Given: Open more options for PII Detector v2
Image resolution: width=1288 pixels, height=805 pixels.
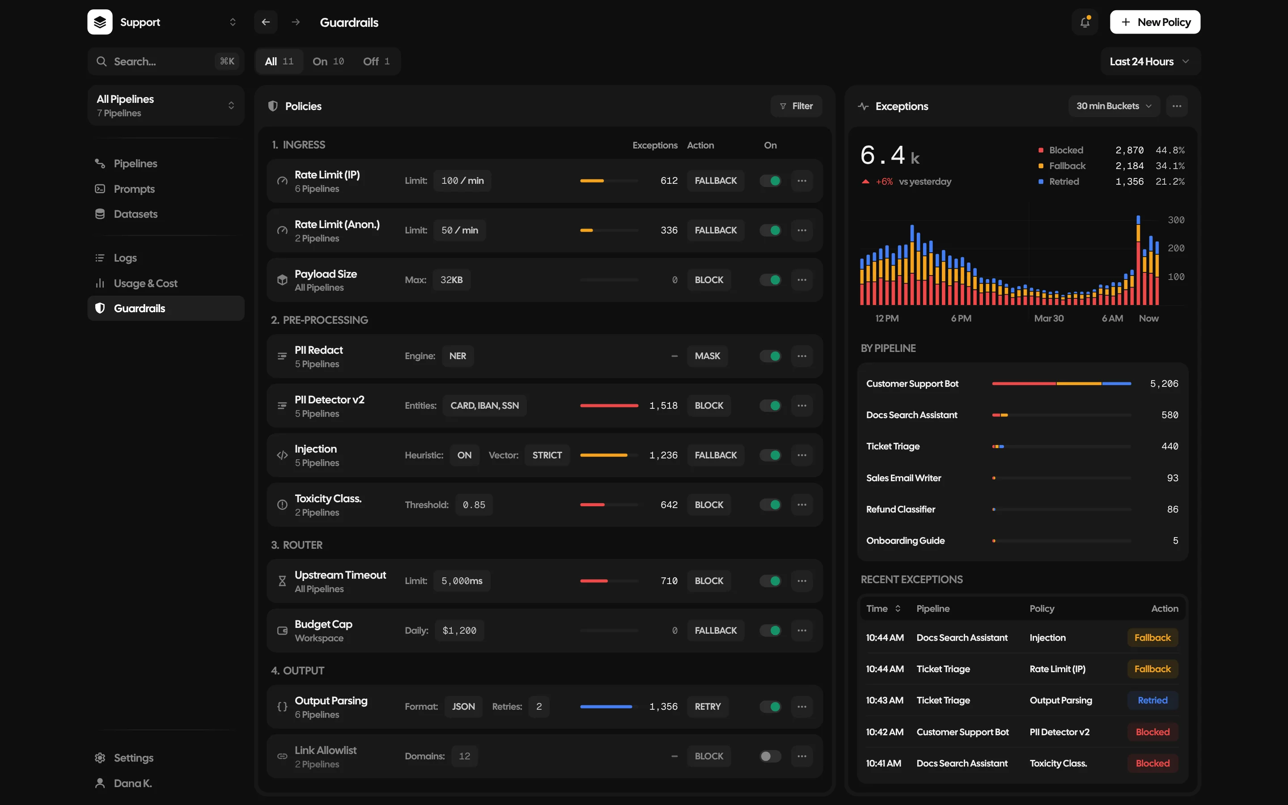Looking at the screenshot, I should pyautogui.click(x=801, y=406).
